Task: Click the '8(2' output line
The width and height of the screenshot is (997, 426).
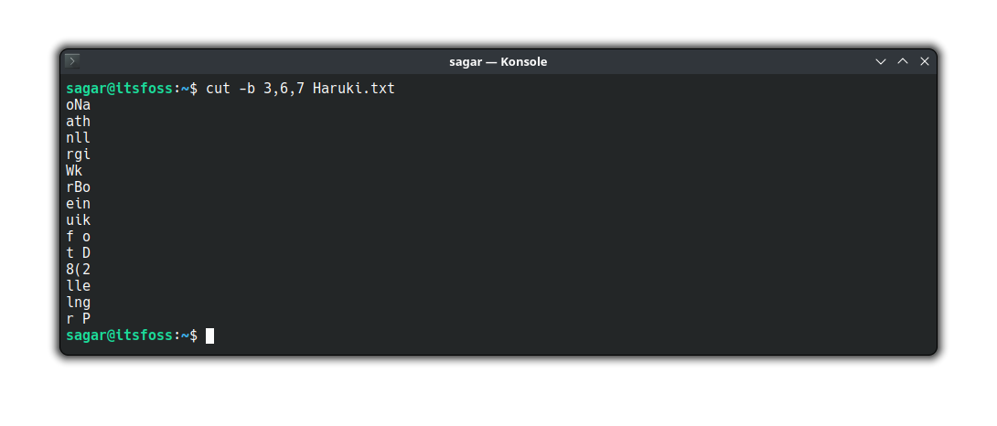Action: click(x=78, y=270)
